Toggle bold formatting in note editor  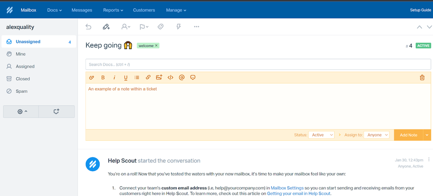pos(103,78)
